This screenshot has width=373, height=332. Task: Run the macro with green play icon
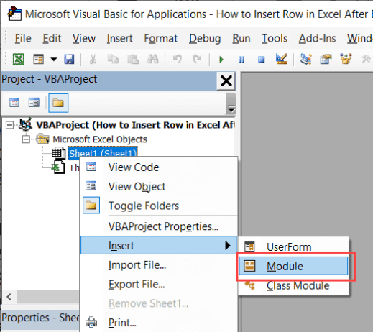pyautogui.click(x=221, y=59)
